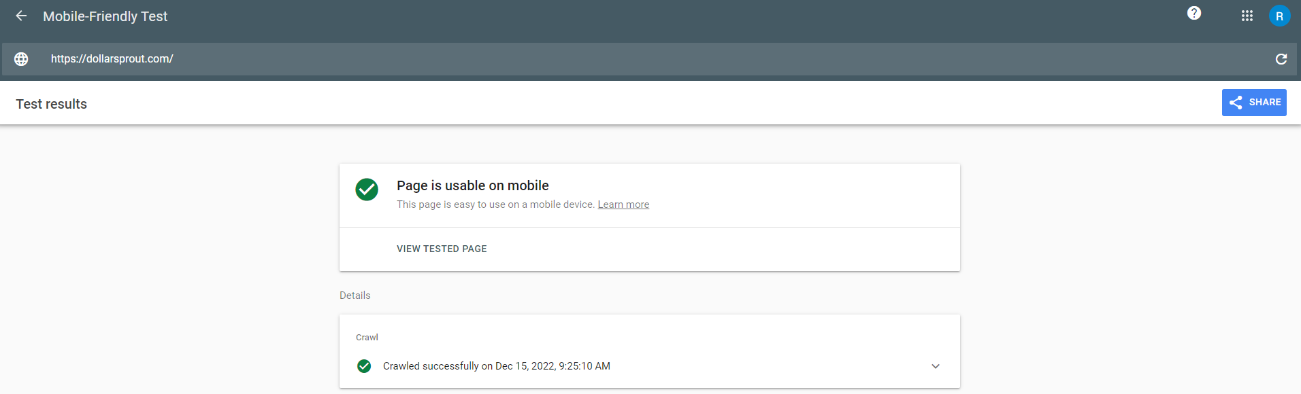Viewport: 1301px width, 394px height.
Task: Rerun test with the refresh icon
Action: coord(1281,59)
